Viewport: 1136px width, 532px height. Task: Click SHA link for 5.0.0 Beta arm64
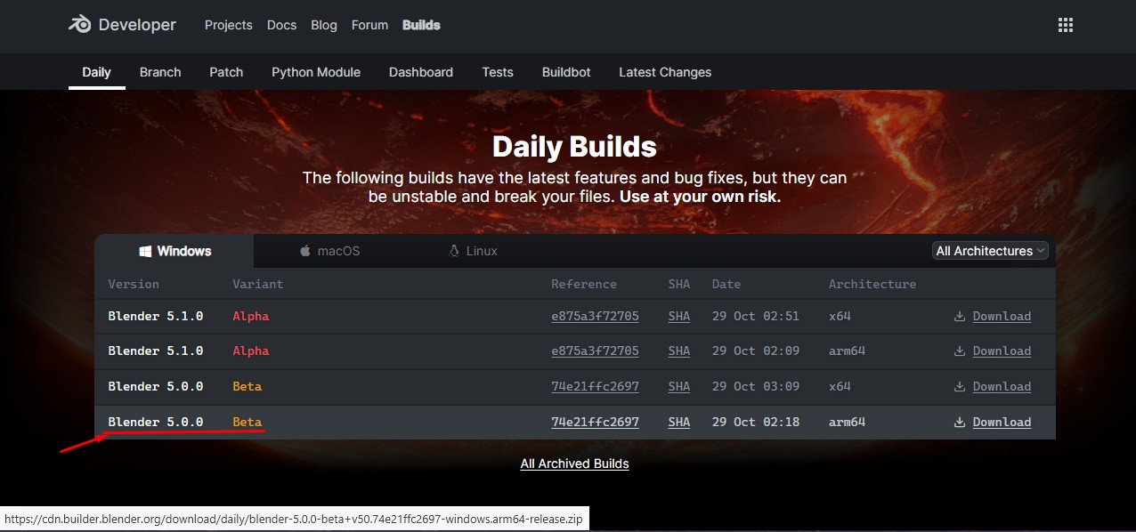pos(679,422)
